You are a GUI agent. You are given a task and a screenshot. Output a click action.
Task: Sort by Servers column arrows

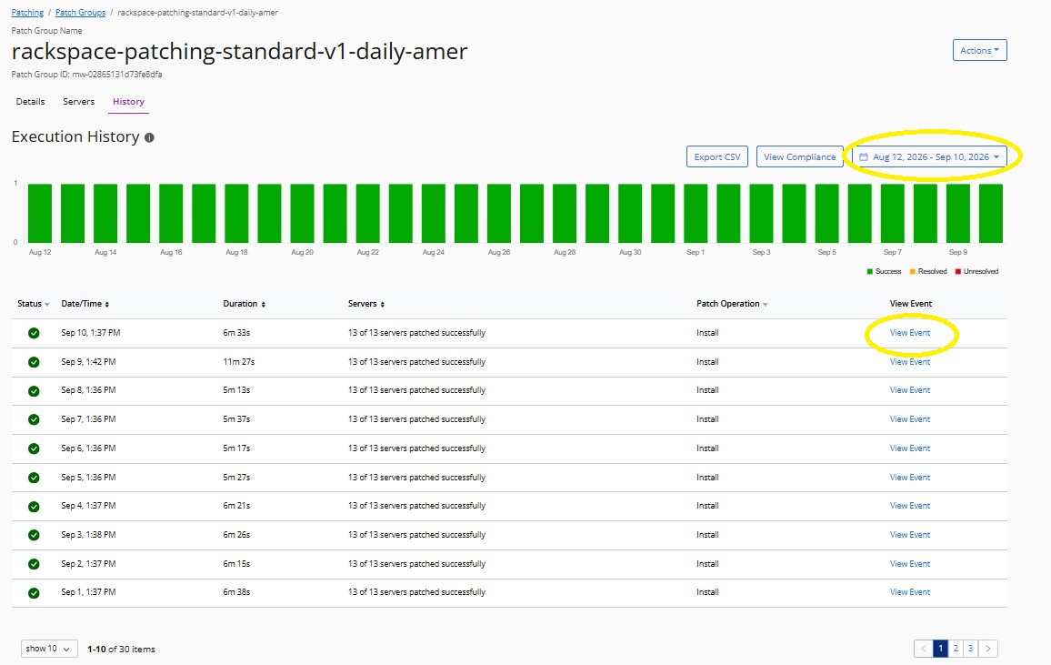[383, 305]
